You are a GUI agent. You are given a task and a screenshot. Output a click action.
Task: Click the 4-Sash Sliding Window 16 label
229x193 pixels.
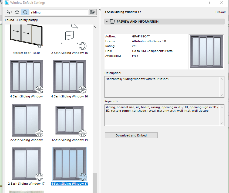coord(69,96)
